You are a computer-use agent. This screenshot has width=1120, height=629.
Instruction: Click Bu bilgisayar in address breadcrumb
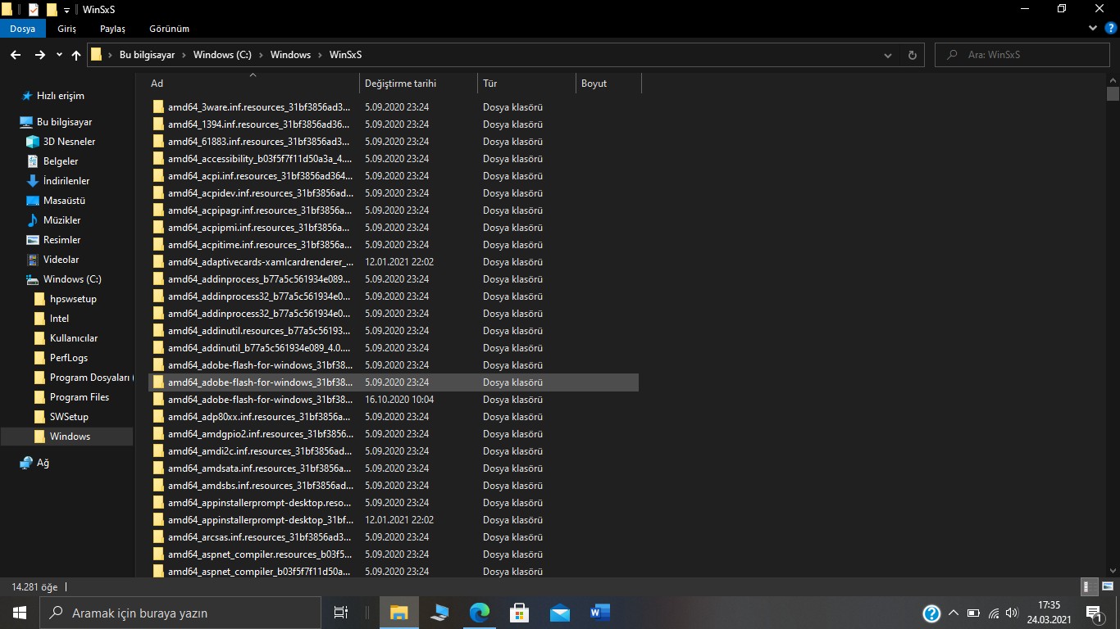[147, 55]
